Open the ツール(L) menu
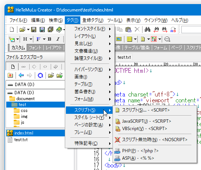Screen dimensions: 201x170 click(x=115, y=20)
